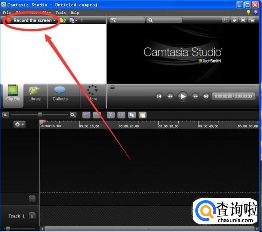Viewport: 262px width, 232px height.
Task: Click the fast forward button
Action: (195, 96)
